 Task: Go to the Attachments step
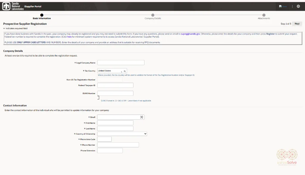(264, 16)
